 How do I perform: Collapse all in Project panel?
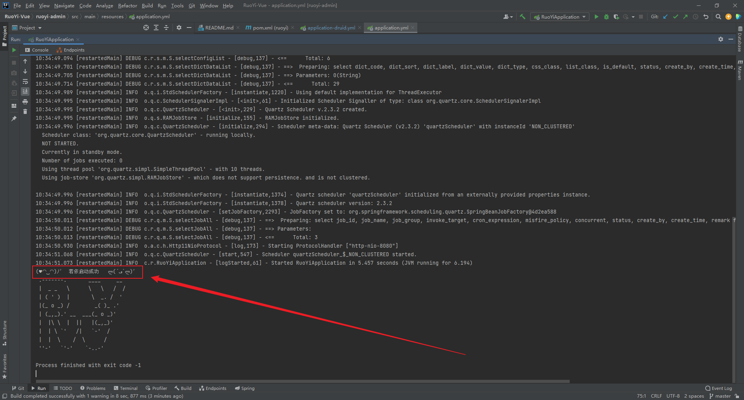click(166, 28)
